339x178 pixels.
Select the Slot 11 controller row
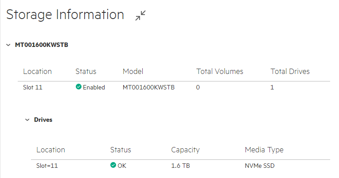33,87
